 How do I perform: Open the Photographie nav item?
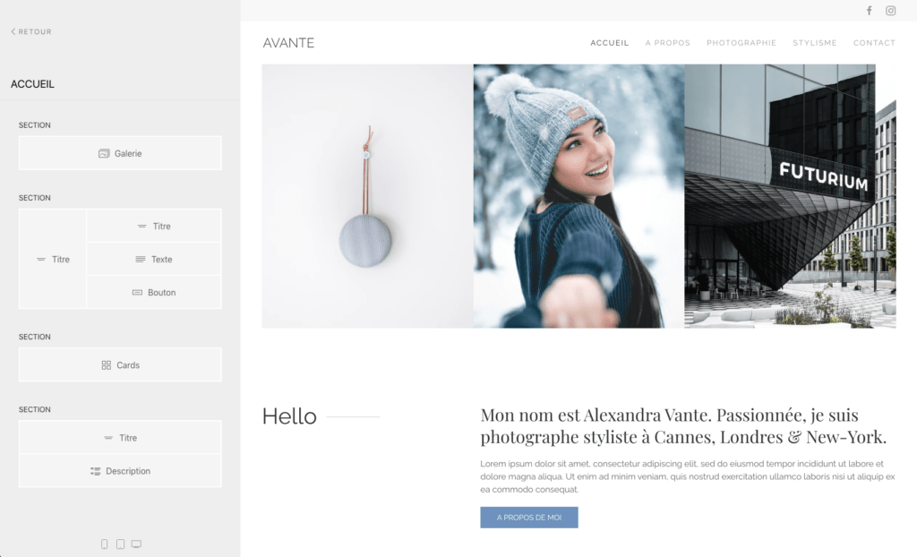(741, 43)
